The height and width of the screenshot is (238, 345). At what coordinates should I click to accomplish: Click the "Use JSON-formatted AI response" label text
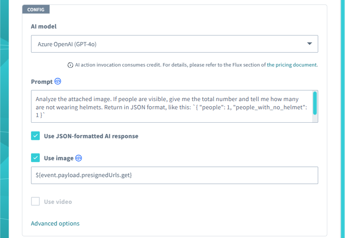click(x=91, y=136)
